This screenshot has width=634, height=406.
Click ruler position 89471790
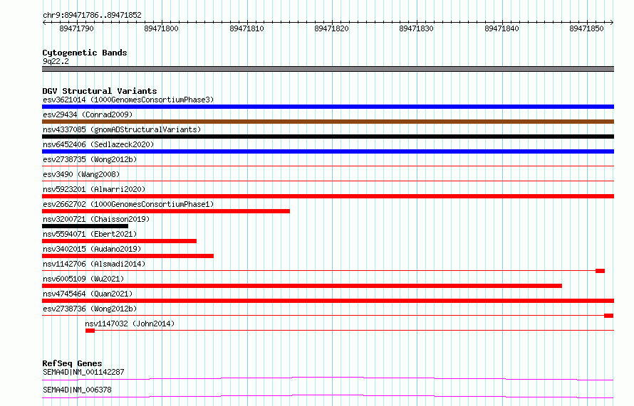click(x=76, y=28)
